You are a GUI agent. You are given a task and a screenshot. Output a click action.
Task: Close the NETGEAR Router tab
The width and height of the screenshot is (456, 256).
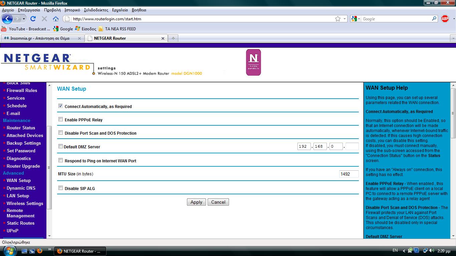(x=163, y=38)
